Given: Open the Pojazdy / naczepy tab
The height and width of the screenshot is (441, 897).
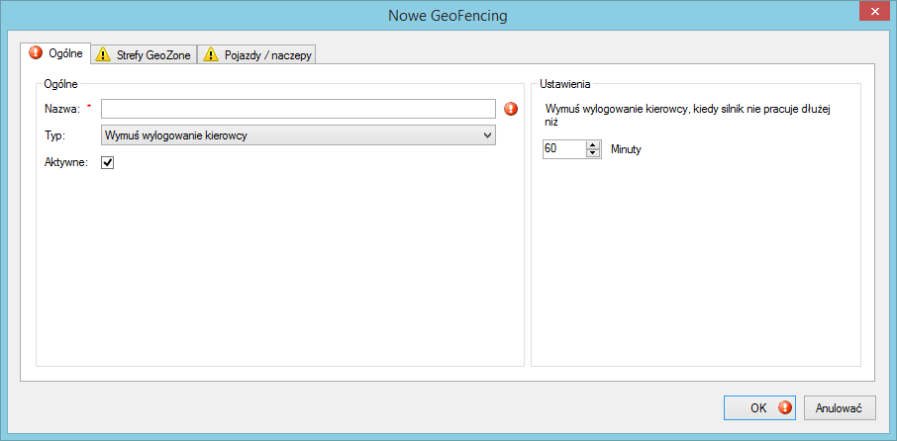Looking at the screenshot, I should tap(267, 55).
